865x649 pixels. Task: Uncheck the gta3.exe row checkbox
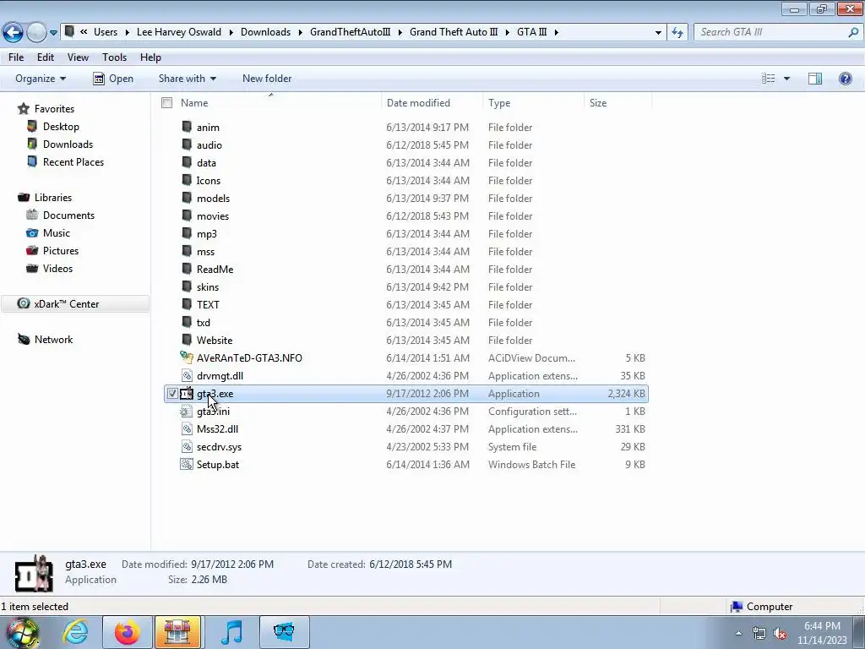pyautogui.click(x=172, y=394)
